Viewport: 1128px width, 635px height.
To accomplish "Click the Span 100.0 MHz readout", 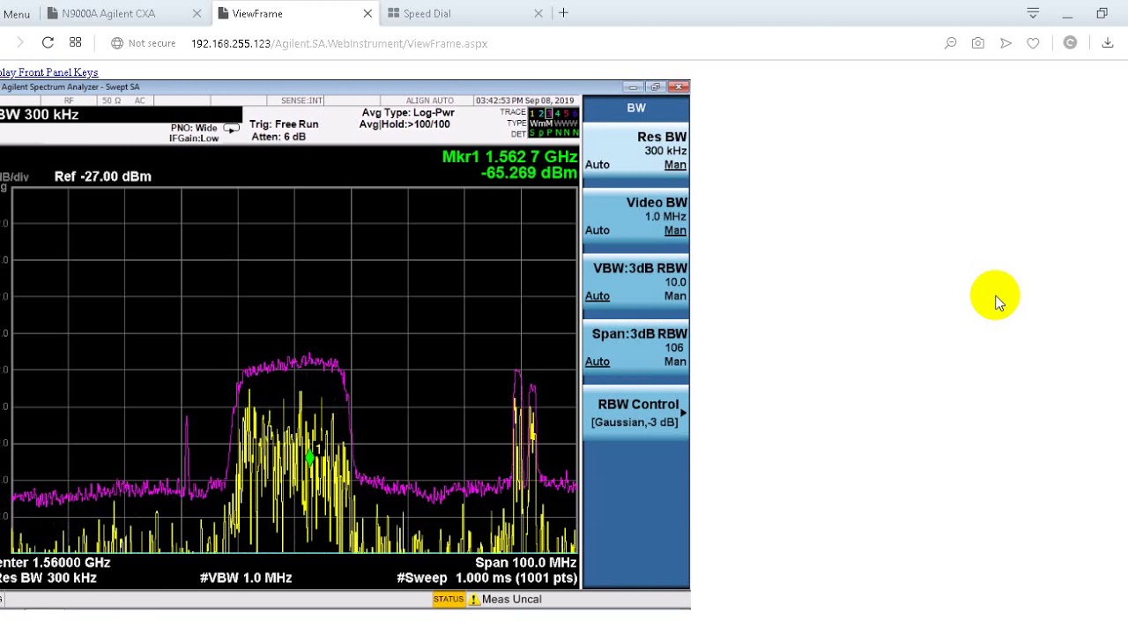I will coord(525,563).
